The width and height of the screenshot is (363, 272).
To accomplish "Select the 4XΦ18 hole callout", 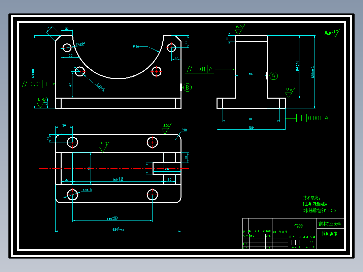I will point(87,190).
